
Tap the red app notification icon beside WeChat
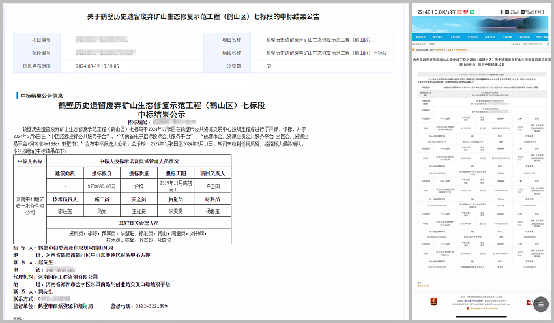(465, 12)
